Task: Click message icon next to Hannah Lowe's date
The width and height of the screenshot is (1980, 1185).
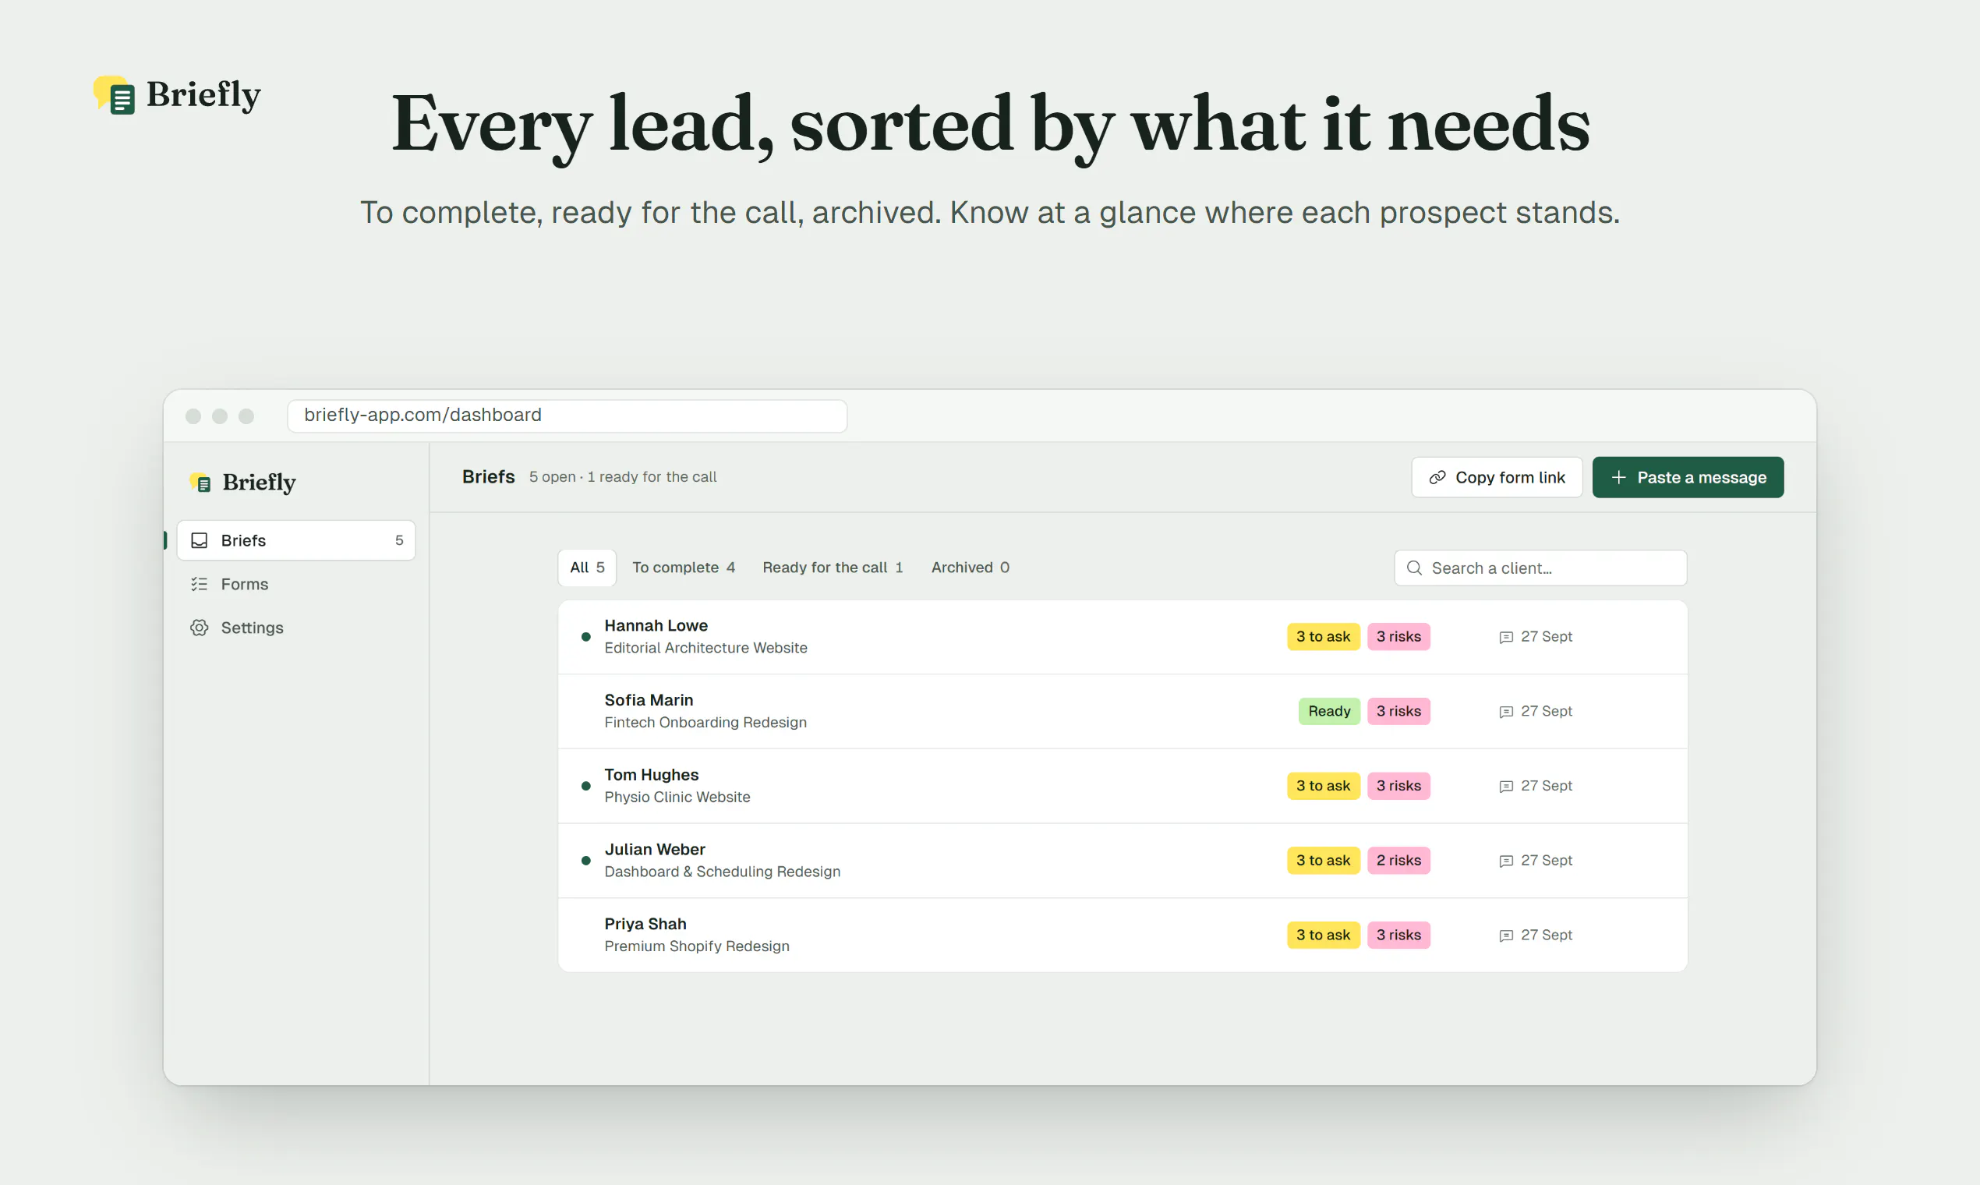Action: coord(1506,637)
